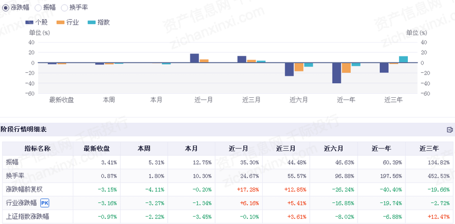The width and height of the screenshot is (455, 224).
Task: Toggle the 指数 legend swatch
Action: coord(92,22)
